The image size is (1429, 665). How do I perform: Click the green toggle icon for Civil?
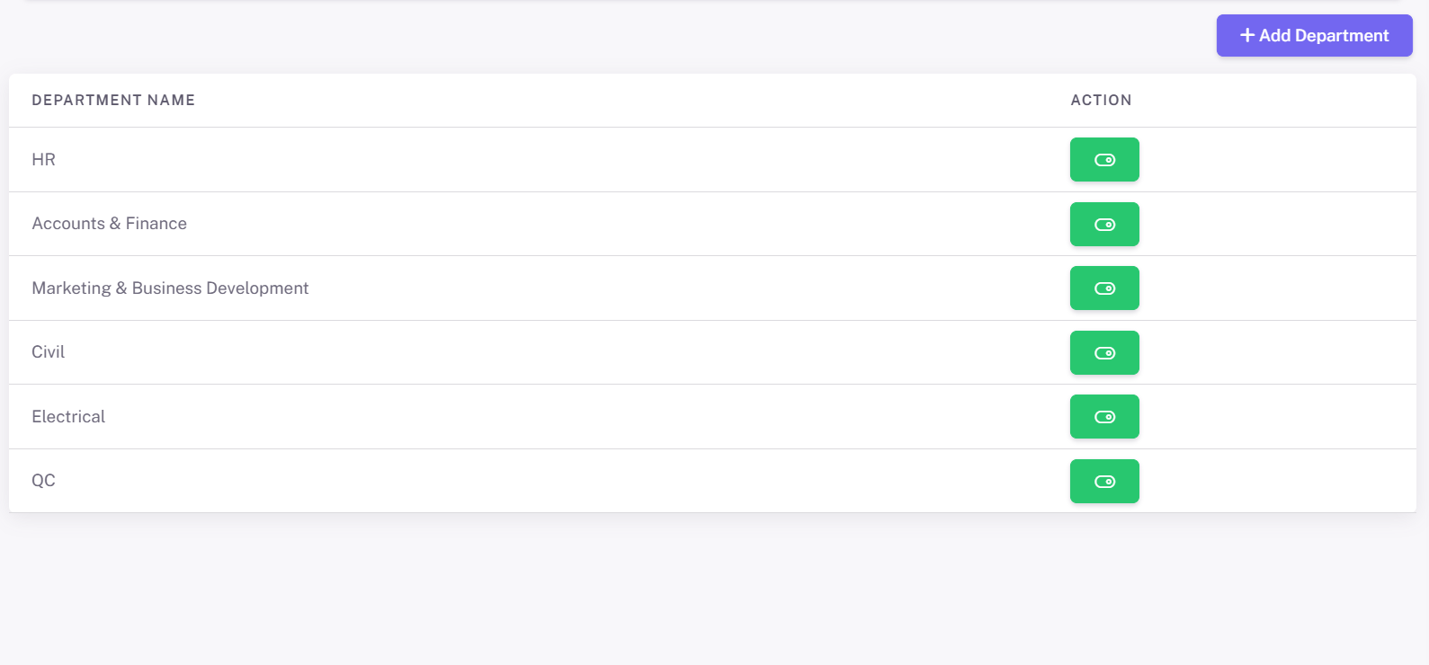click(x=1104, y=353)
